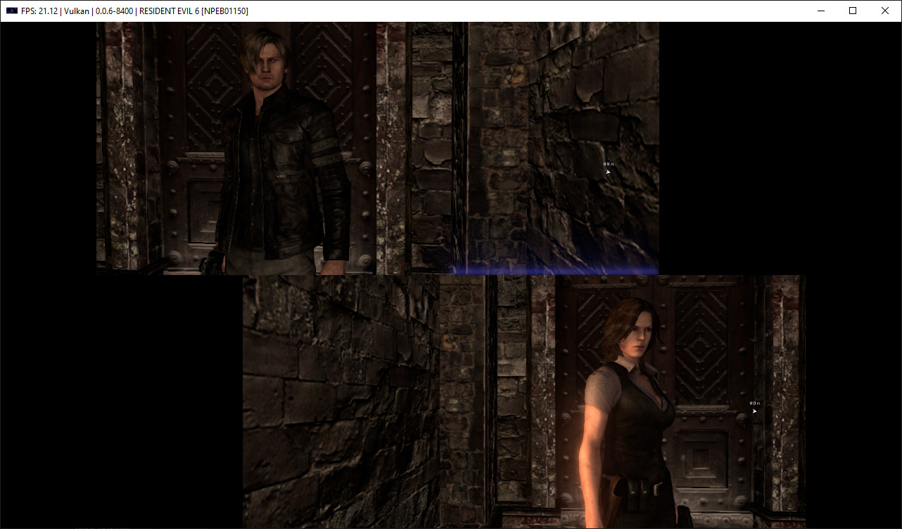Image resolution: width=902 pixels, height=529 pixels.
Task: Click the FPS and Vulkan title text
Action: point(134,11)
